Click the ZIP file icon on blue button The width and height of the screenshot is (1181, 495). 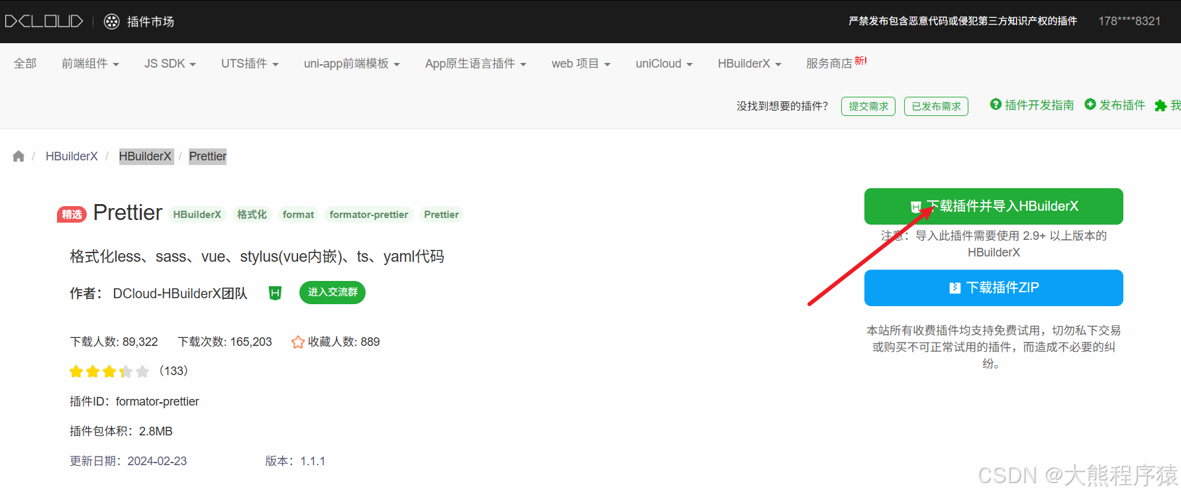[x=955, y=288]
